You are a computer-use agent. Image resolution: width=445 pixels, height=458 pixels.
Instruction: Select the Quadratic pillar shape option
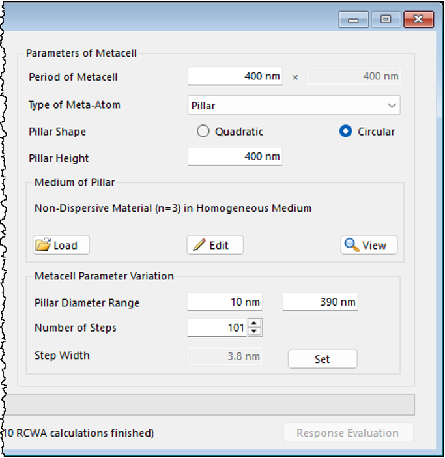[x=203, y=132]
